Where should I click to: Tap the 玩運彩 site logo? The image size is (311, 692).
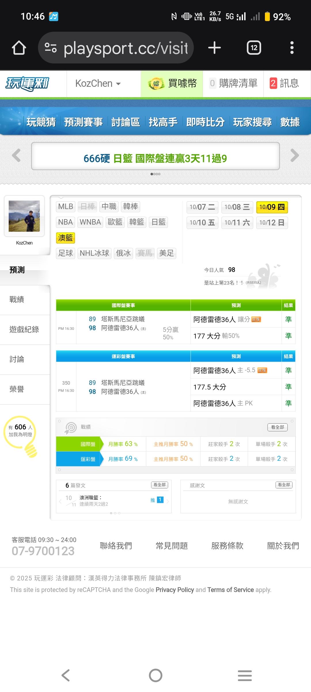[x=28, y=84]
